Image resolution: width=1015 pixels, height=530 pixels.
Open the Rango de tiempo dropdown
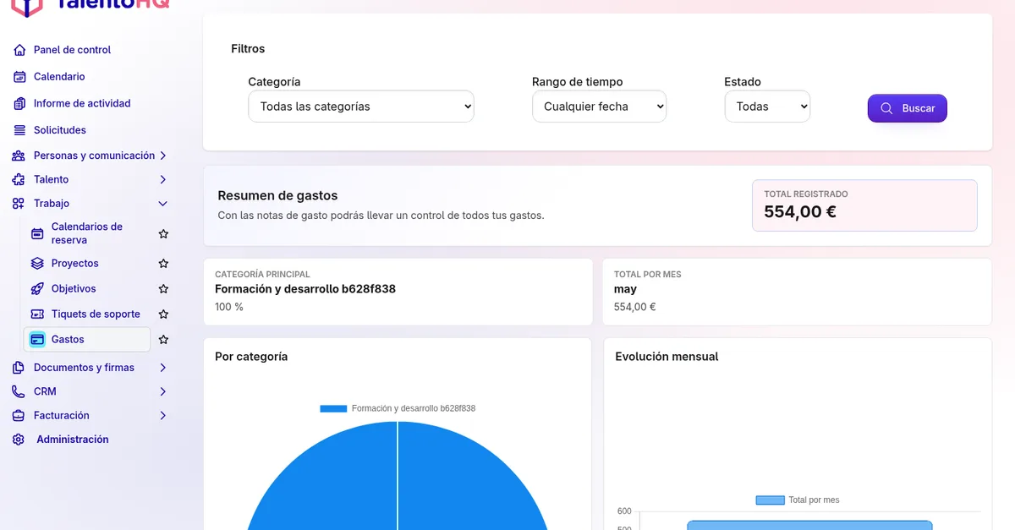[x=599, y=107]
